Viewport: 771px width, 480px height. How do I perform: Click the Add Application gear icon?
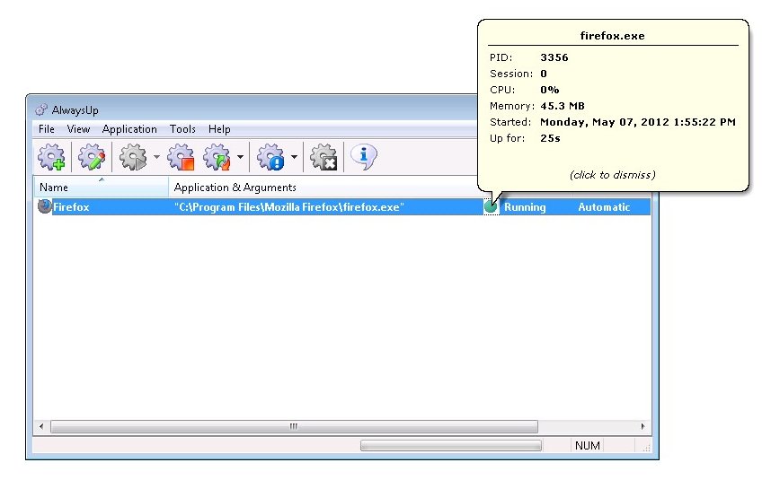51,157
